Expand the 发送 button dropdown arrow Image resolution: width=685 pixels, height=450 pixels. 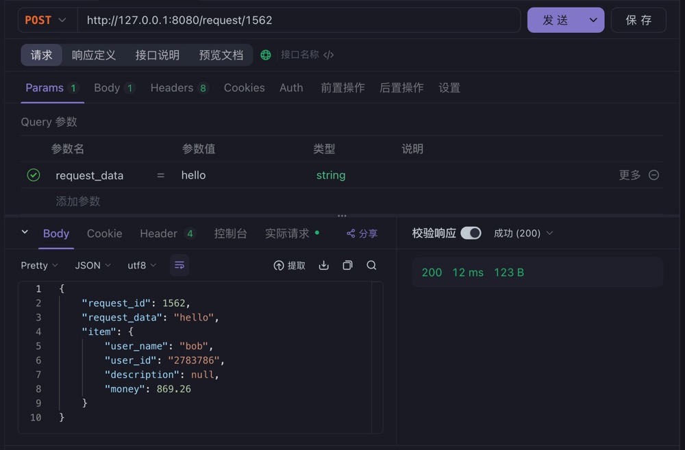(593, 20)
